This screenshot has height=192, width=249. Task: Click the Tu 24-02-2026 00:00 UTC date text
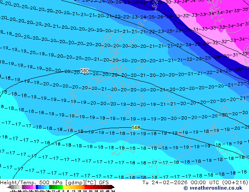181,183
